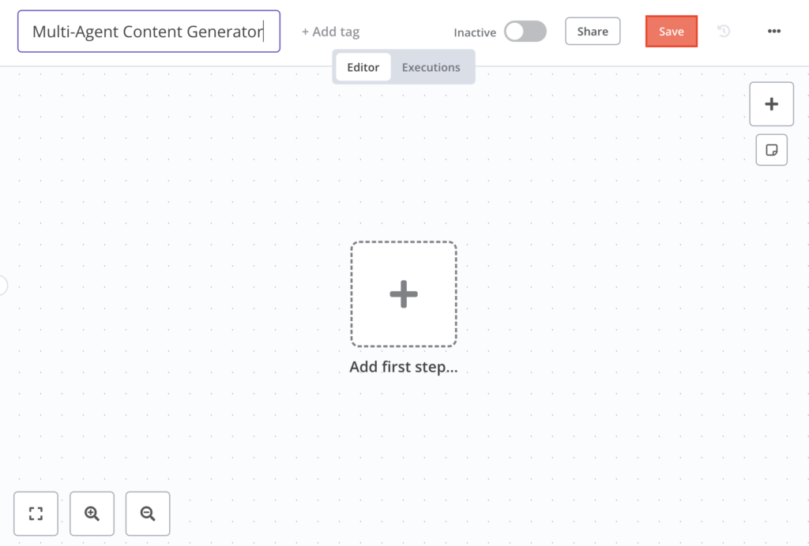Click the zoom in magnifier icon
Image resolution: width=809 pixels, height=546 pixels.
(x=92, y=514)
